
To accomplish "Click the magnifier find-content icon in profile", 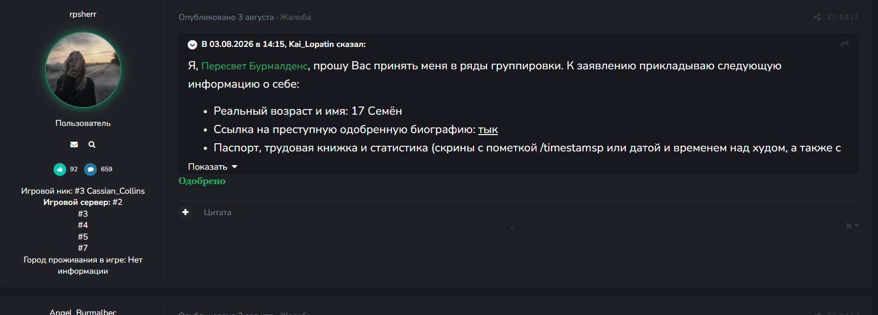I will [92, 145].
